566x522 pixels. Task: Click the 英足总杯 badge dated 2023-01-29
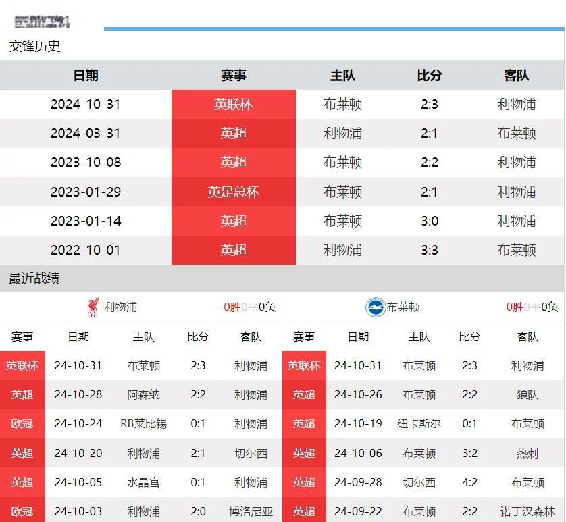(233, 192)
